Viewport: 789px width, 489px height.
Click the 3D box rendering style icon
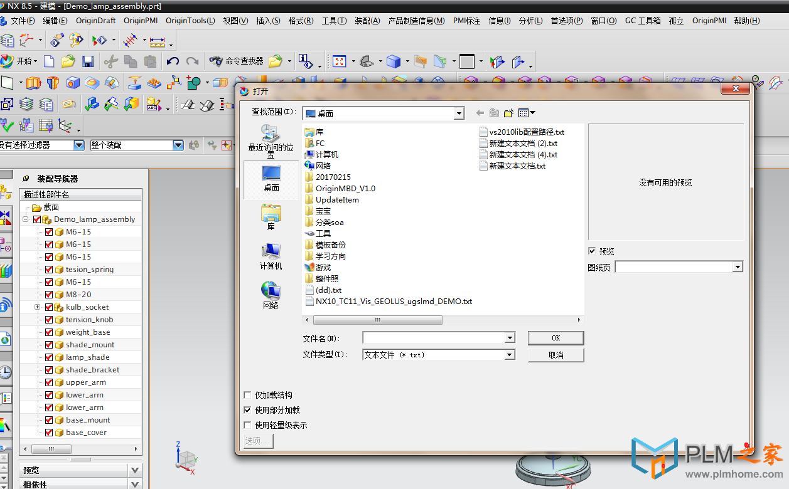pos(394,61)
